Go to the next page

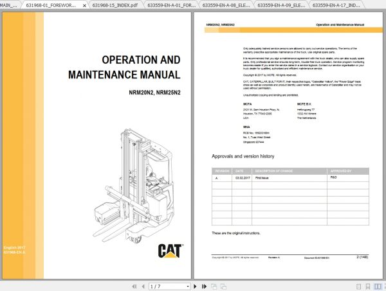point(195,287)
